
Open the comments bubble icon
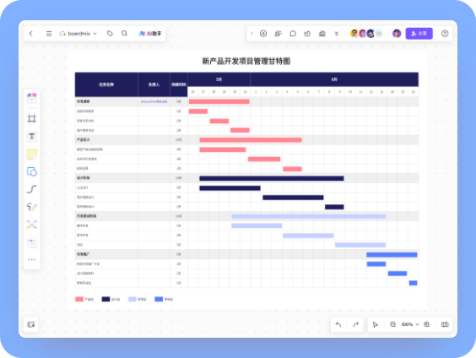coord(293,34)
